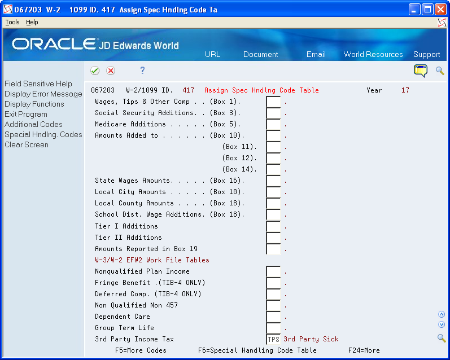450x360 pixels.
Task: Click the Box 11 input field
Action: click(273, 147)
